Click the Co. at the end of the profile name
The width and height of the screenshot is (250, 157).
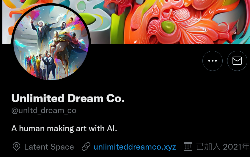(x=115, y=98)
